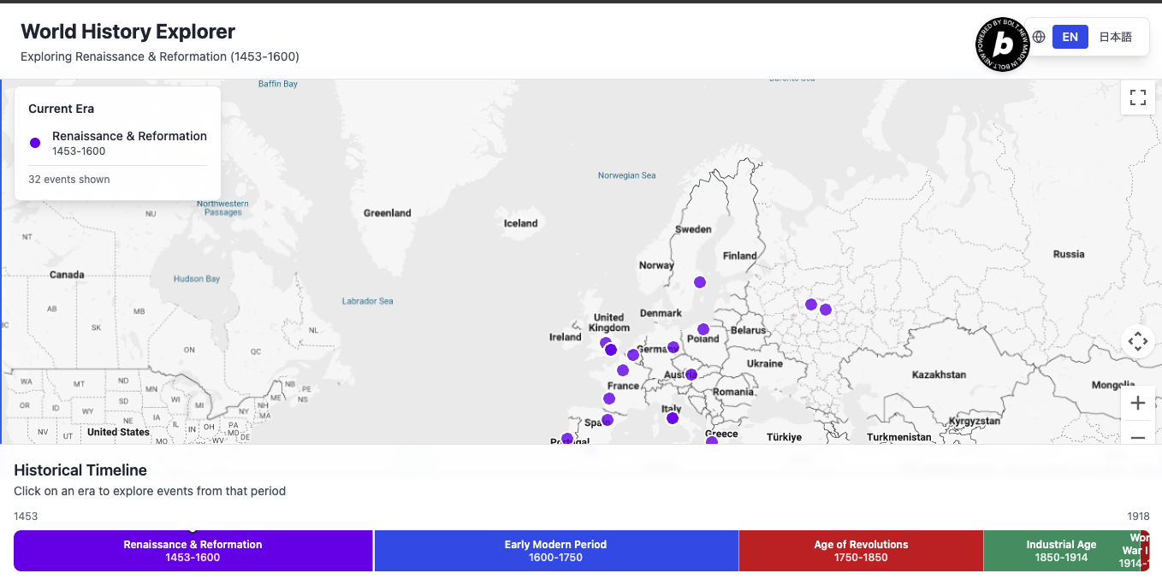The height and width of the screenshot is (585, 1162).
Task: Select the Age of Revolutions era
Action: pos(861,550)
